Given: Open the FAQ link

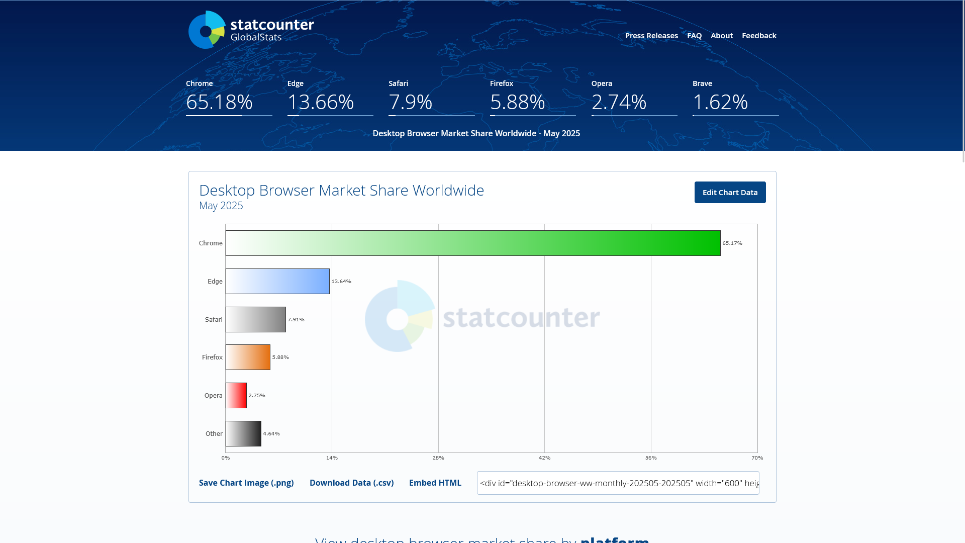Looking at the screenshot, I should click(x=694, y=36).
